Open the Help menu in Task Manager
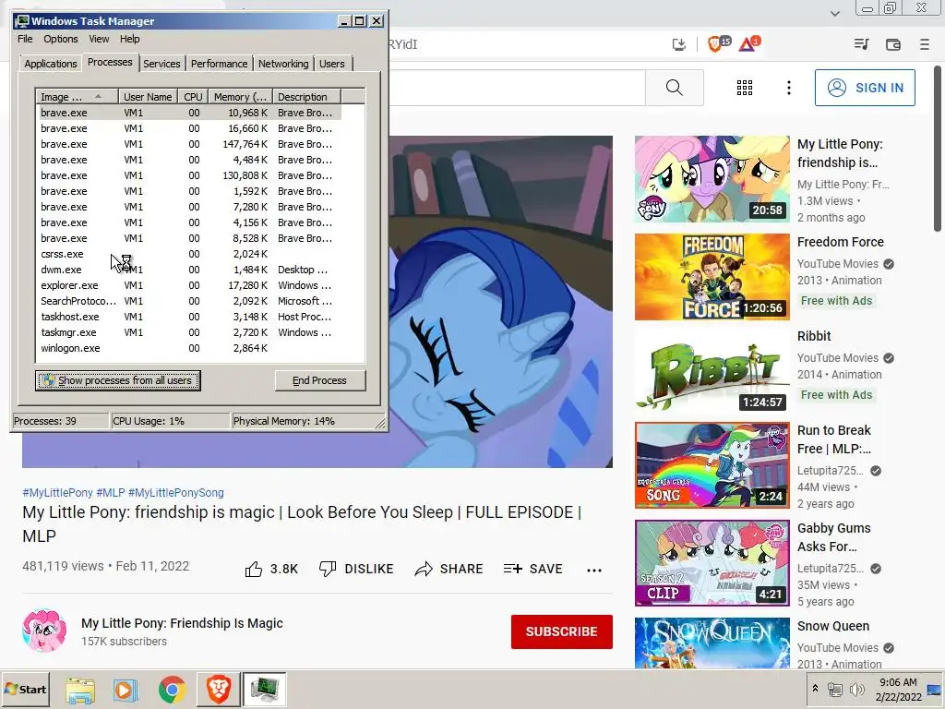This screenshot has width=945, height=709. click(129, 39)
